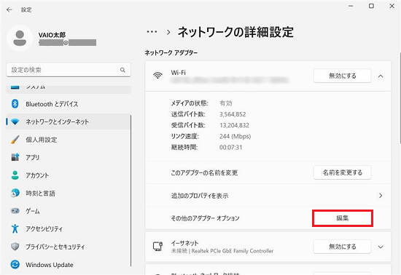Click the メディアの状態 value 有効
Screen dimensions: 401x275
(x=225, y=103)
